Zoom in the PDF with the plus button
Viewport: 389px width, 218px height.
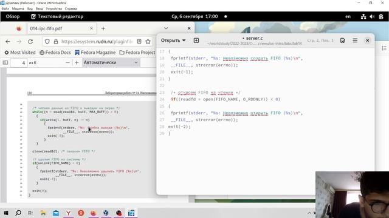[x=77, y=63]
